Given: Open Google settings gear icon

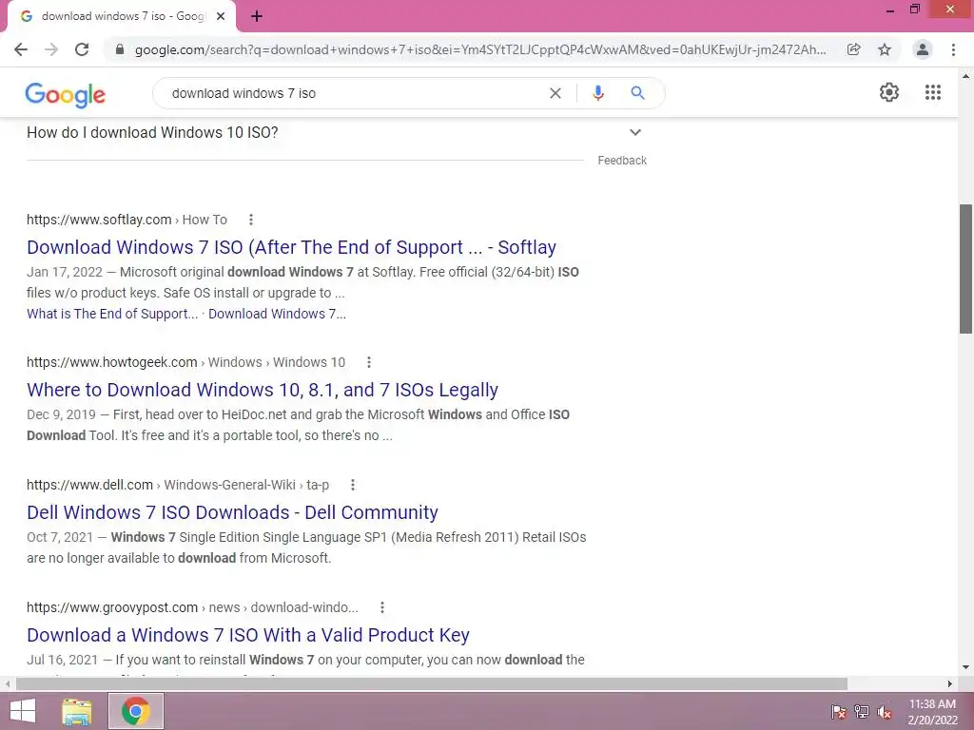Looking at the screenshot, I should point(889,92).
